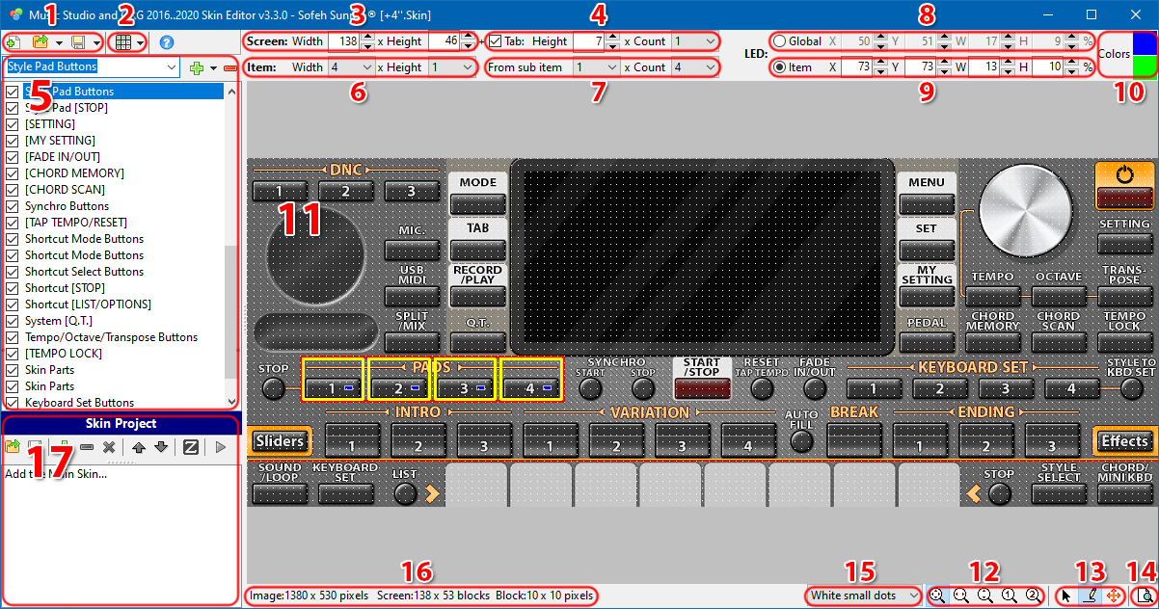Select the Global LED radio button
This screenshot has width=1159, height=609.
pyautogui.click(x=780, y=41)
